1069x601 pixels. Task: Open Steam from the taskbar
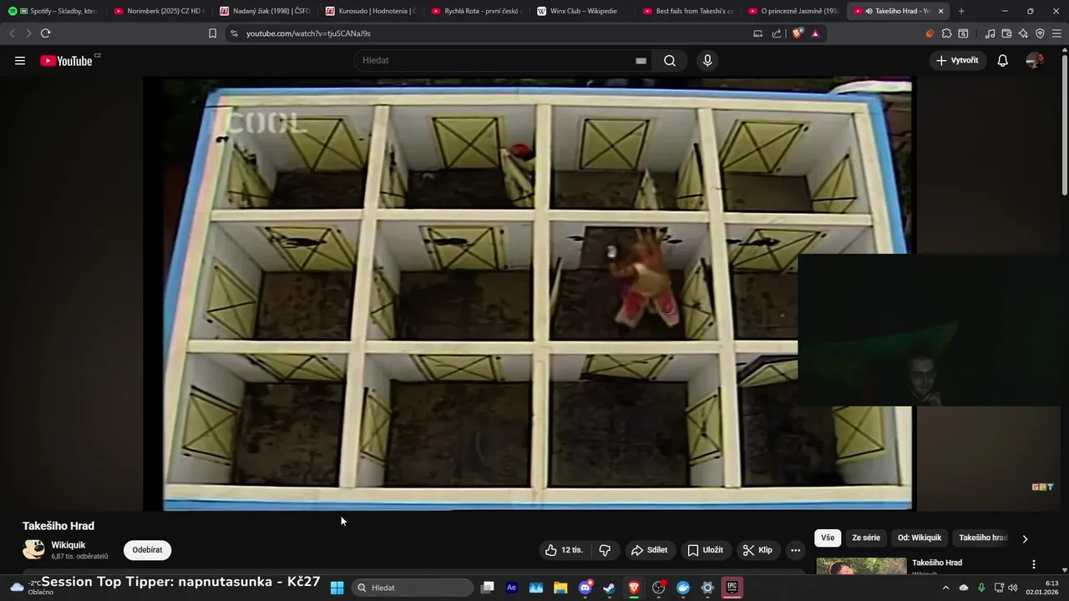610,588
